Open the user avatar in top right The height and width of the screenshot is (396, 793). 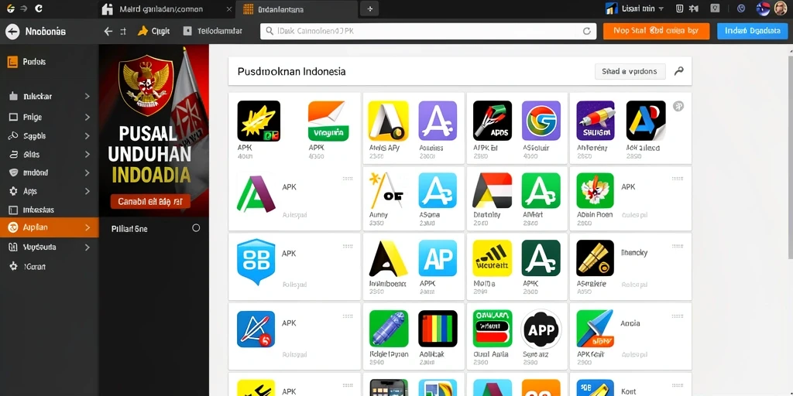[x=781, y=9]
